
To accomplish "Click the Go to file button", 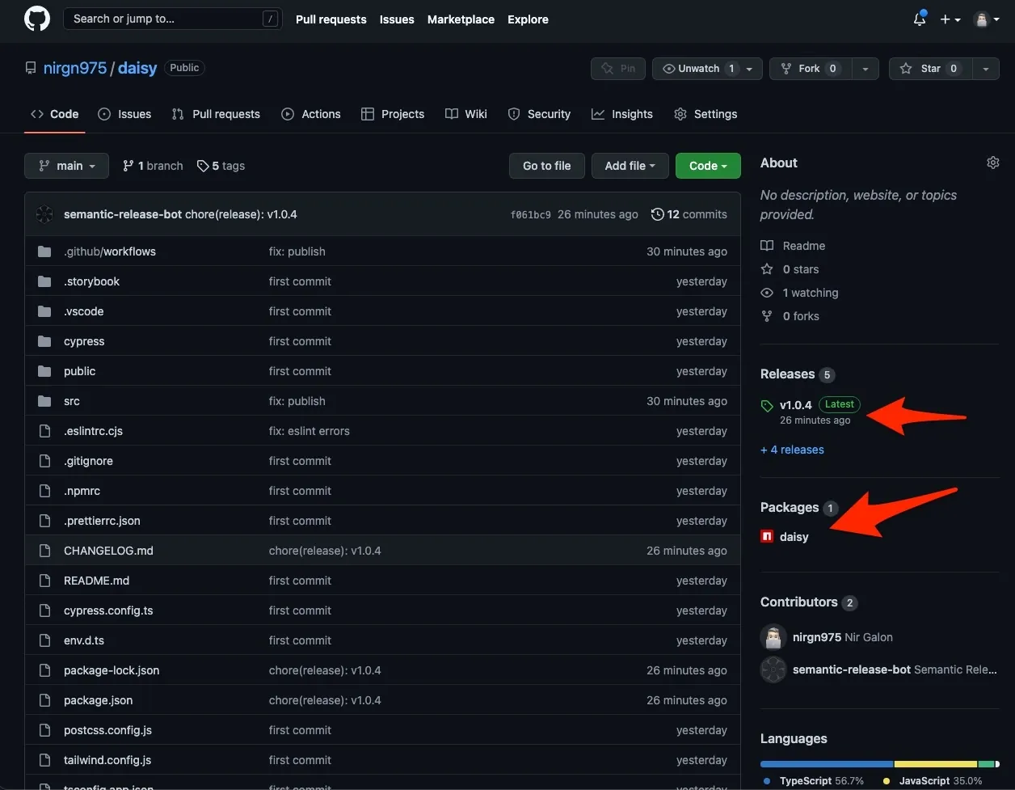I will (546, 166).
